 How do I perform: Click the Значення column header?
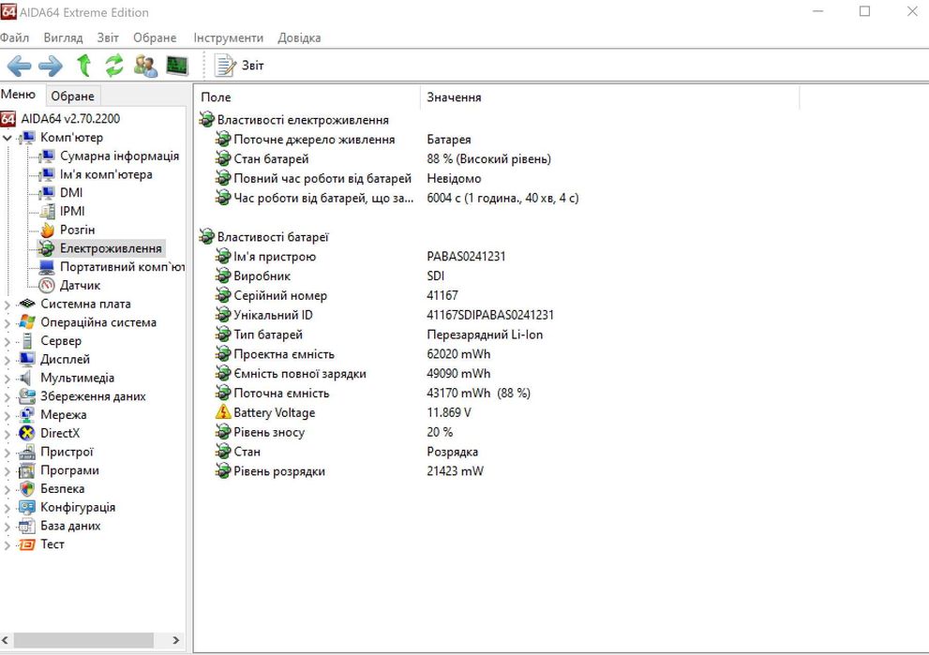point(609,97)
